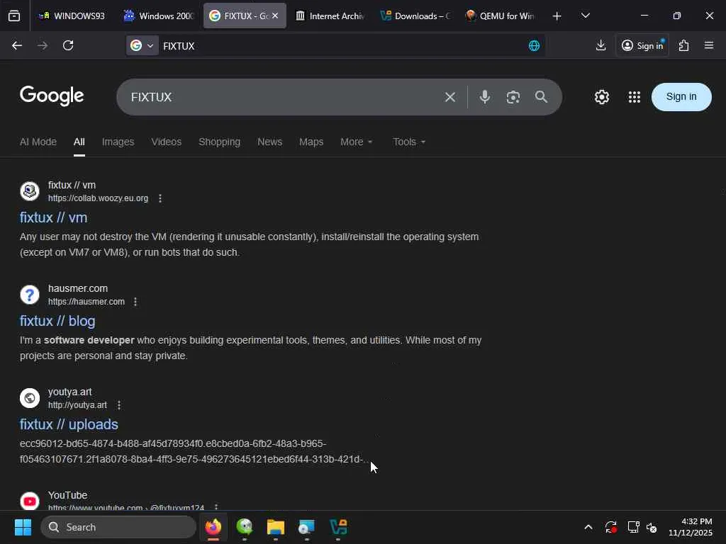This screenshot has width=726, height=544.
Task: Click the taskbar Search box
Action: (118, 527)
